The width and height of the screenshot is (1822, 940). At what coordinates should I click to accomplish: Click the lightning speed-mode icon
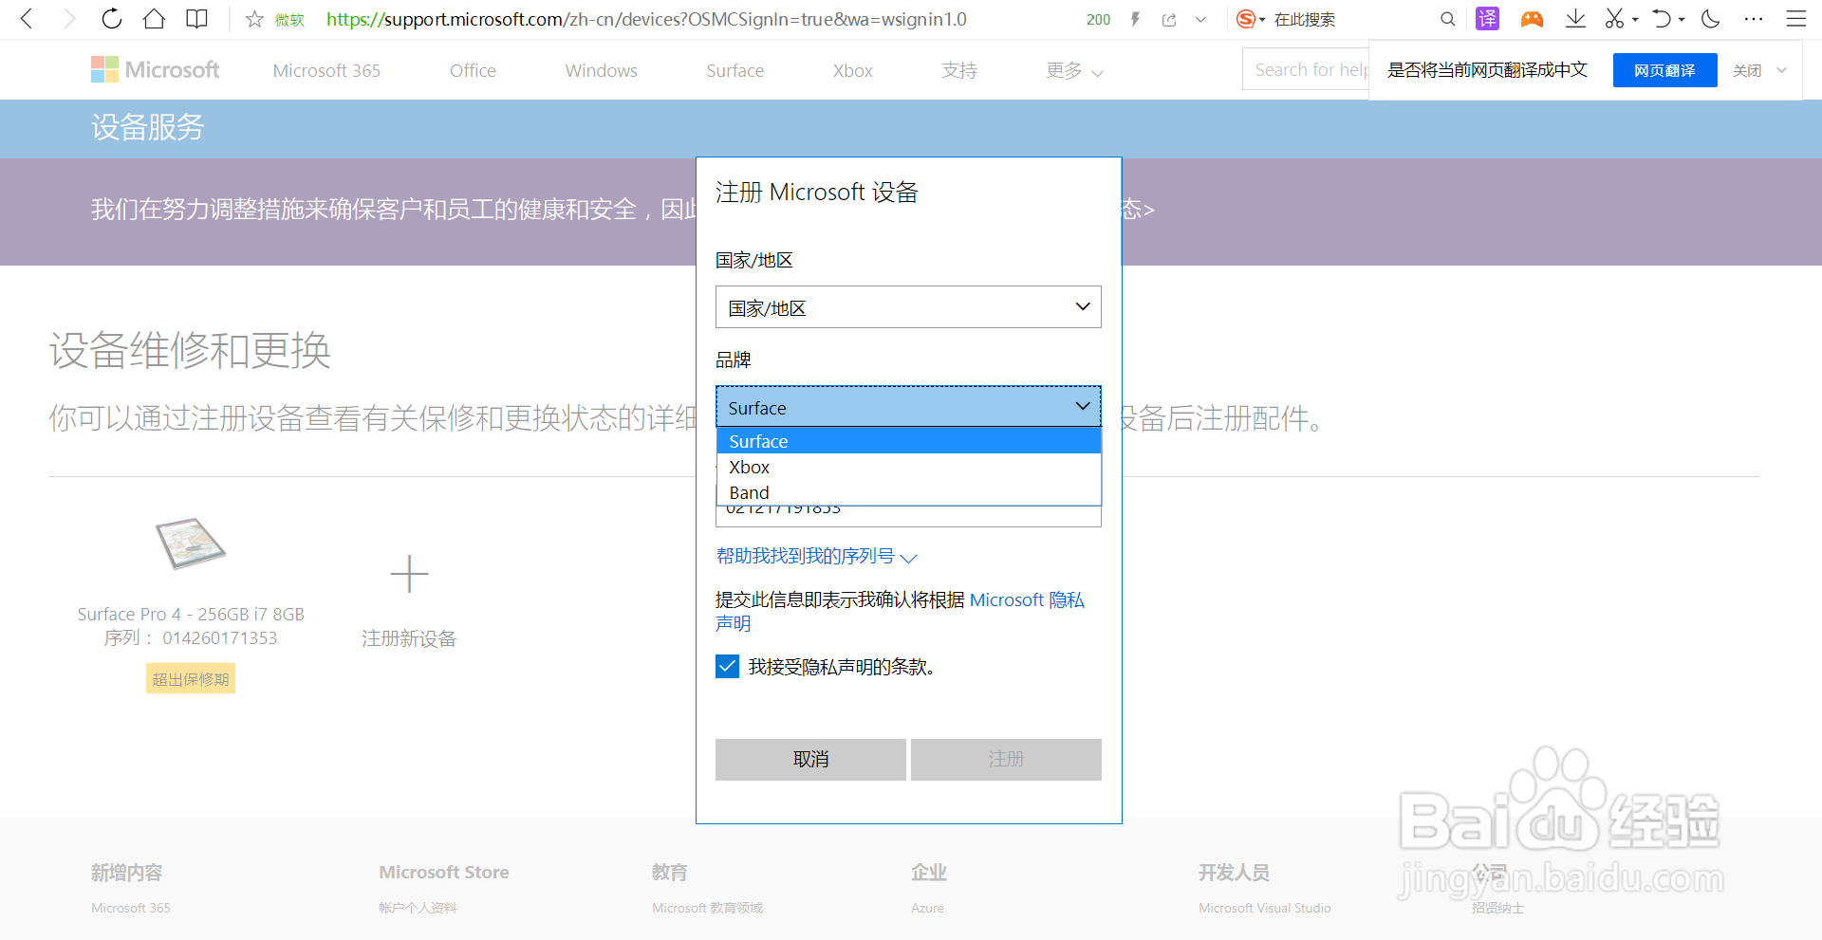(x=1135, y=19)
